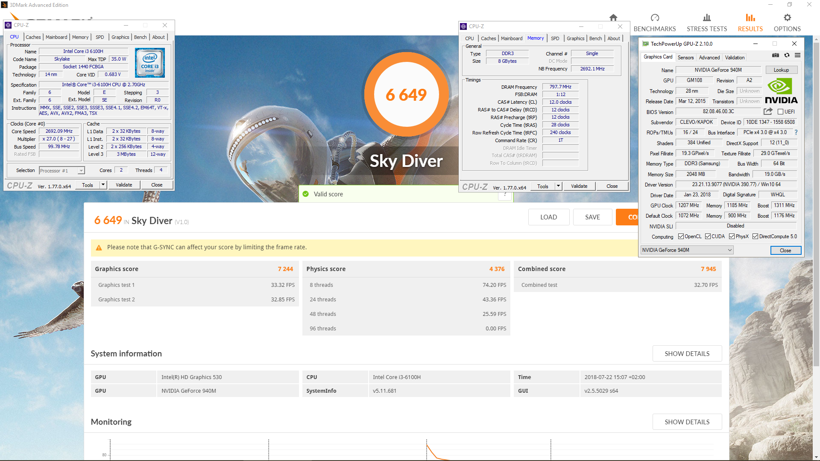This screenshot has width=820, height=461.
Task: Open Advanced tab in GPU-Z
Action: tap(709, 58)
